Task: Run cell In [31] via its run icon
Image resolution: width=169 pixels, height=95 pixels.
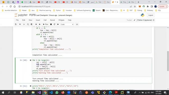Action: (x=31, y=86)
